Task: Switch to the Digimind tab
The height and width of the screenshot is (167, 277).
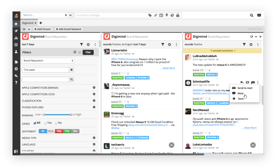Action: pyautogui.click(x=28, y=23)
